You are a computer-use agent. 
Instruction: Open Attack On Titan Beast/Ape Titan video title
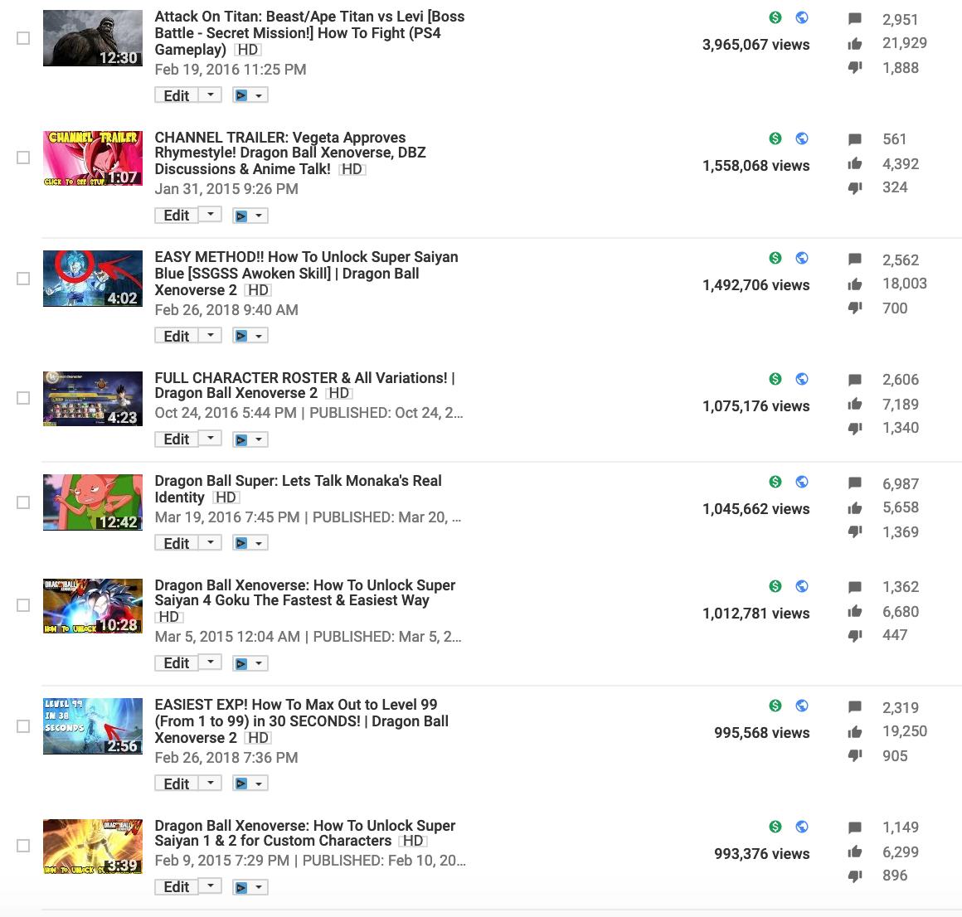coord(309,33)
